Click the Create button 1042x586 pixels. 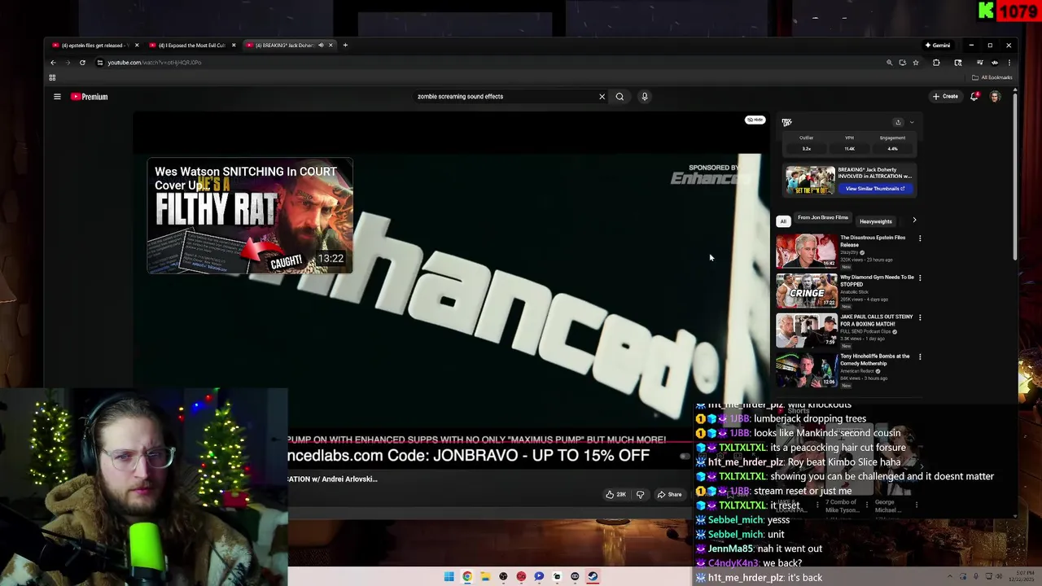946,97
